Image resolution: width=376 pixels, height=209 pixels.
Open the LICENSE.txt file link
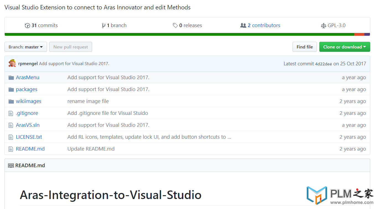pyautogui.click(x=29, y=137)
